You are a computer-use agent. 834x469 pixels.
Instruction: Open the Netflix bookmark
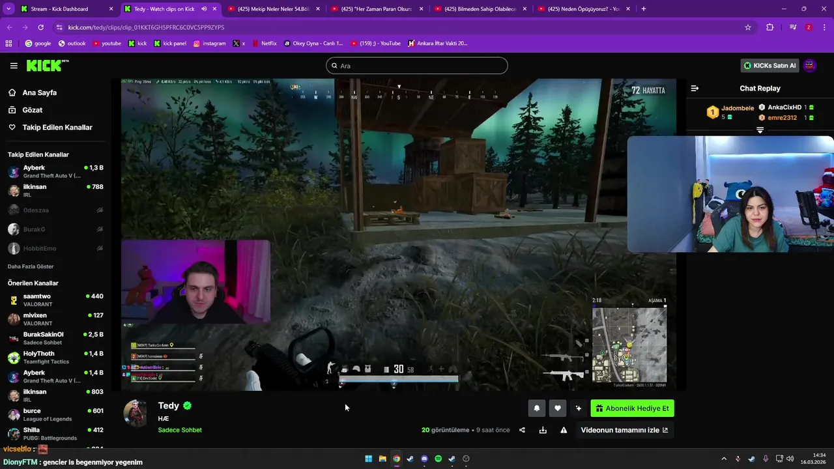click(263, 44)
